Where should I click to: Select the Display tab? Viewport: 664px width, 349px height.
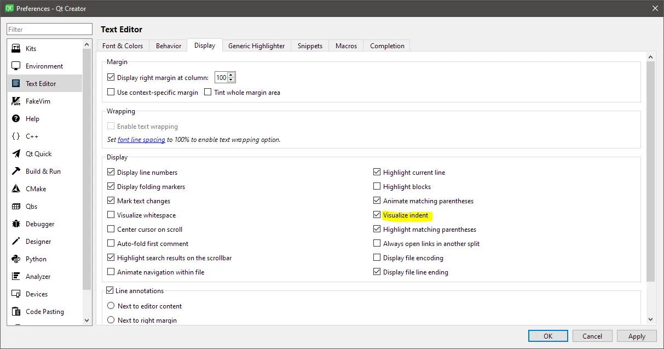(205, 45)
